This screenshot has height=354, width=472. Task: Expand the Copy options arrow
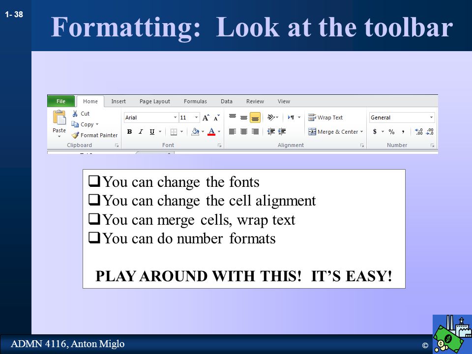[x=97, y=124]
